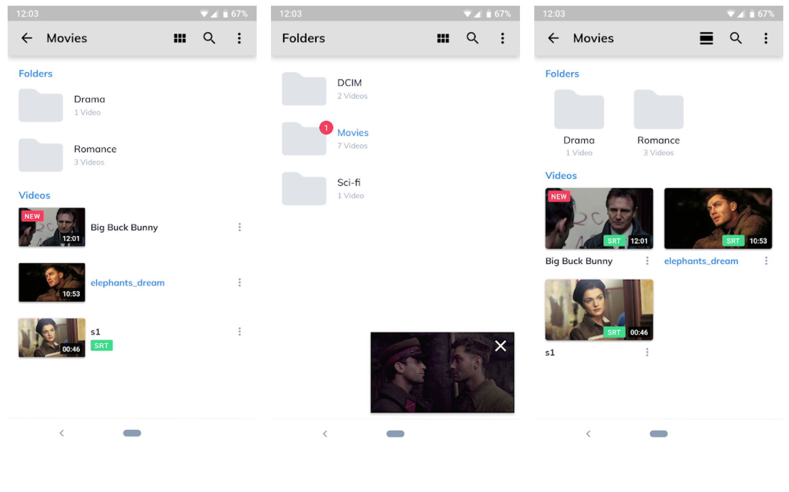Select the Romance label in list view
The image size is (789, 492).
pos(95,149)
